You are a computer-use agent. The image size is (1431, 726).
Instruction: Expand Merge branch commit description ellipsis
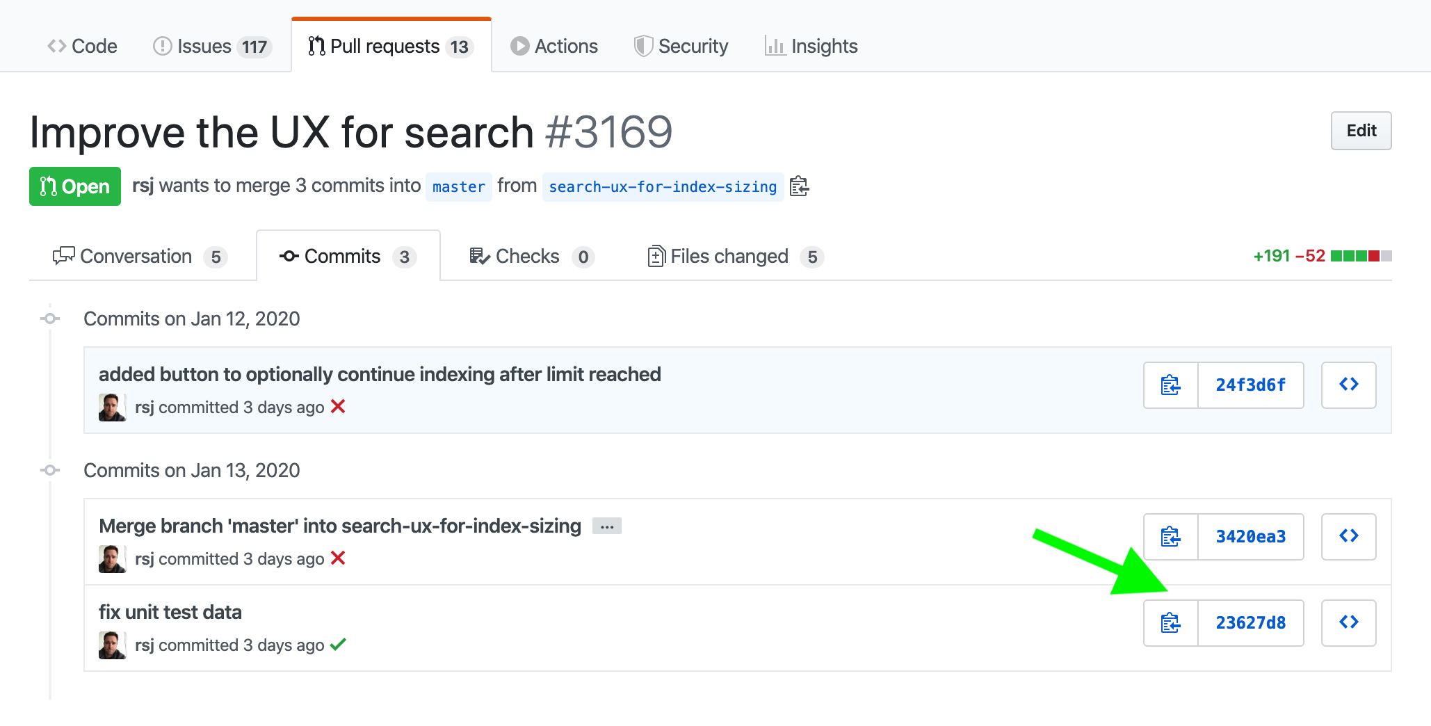click(x=606, y=526)
